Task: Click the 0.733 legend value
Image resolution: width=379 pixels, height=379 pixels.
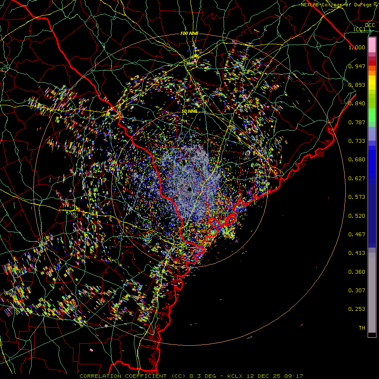Action: click(357, 141)
